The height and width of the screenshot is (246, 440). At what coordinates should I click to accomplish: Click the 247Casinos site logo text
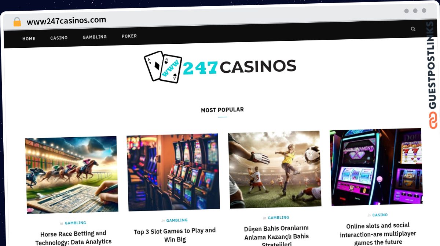pyautogui.click(x=239, y=66)
